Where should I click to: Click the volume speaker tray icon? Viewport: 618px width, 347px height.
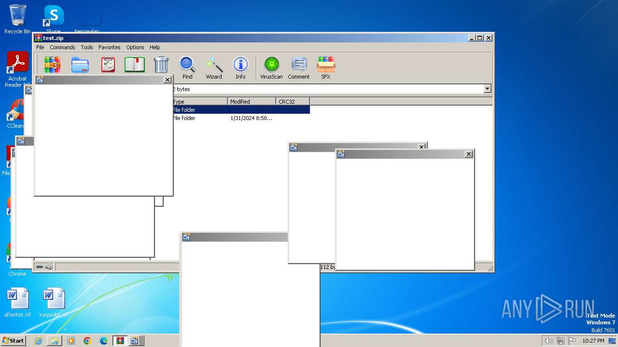tap(549, 341)
